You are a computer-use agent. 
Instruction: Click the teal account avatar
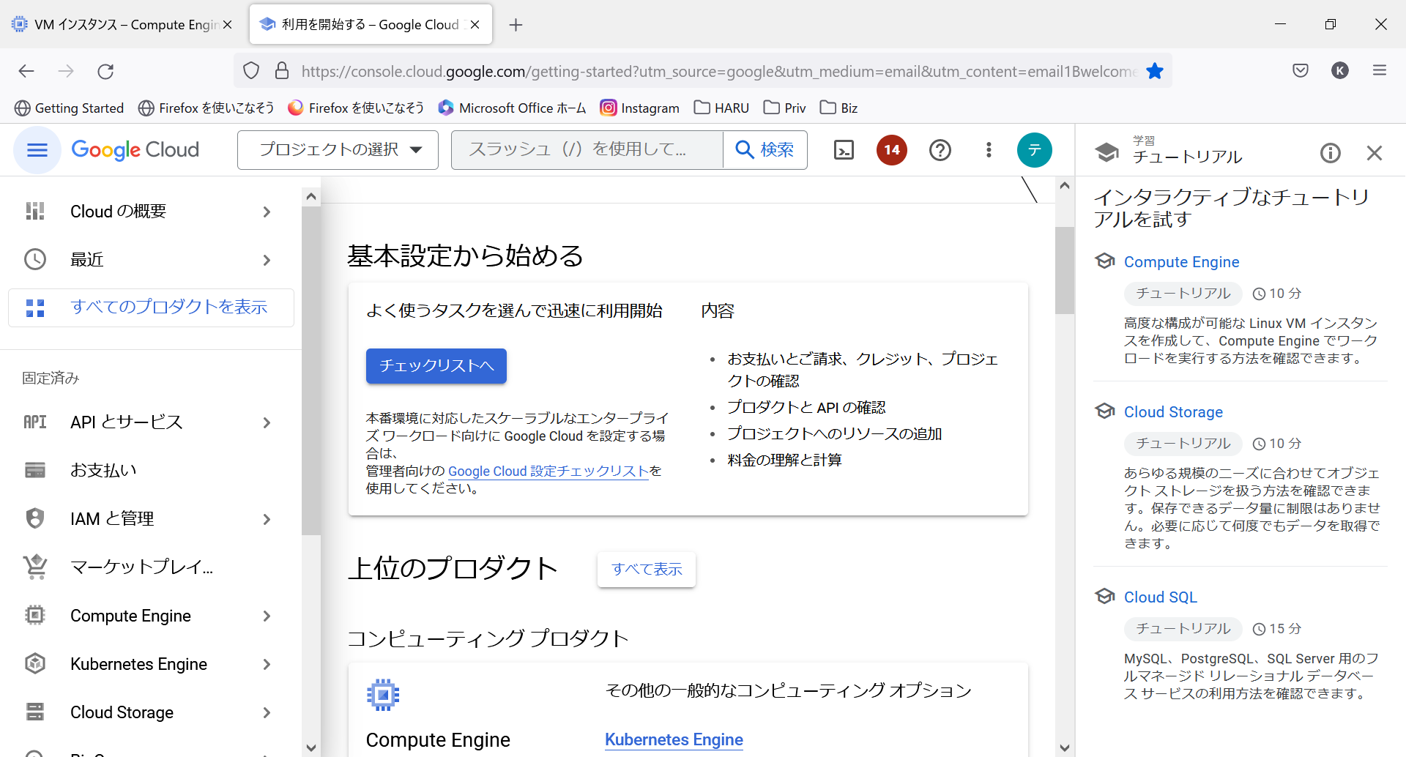[1034, 150]
